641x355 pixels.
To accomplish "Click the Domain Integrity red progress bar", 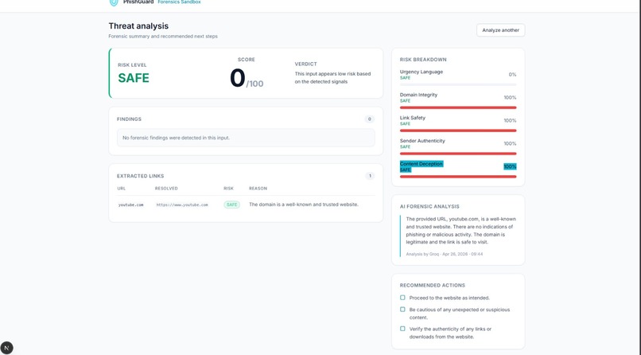I will click(x=458, y=107).
